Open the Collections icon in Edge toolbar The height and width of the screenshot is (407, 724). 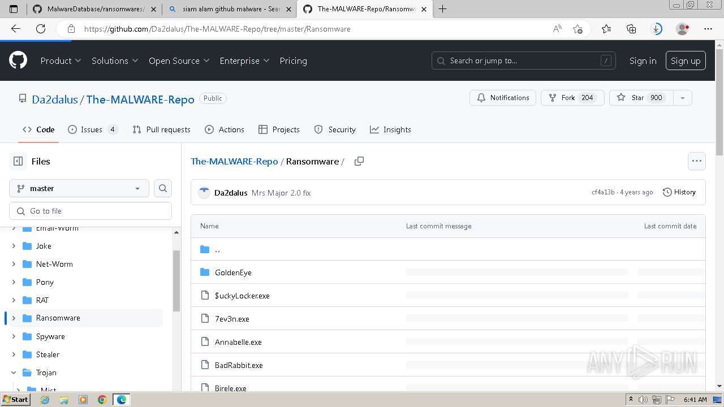[631, 29]
